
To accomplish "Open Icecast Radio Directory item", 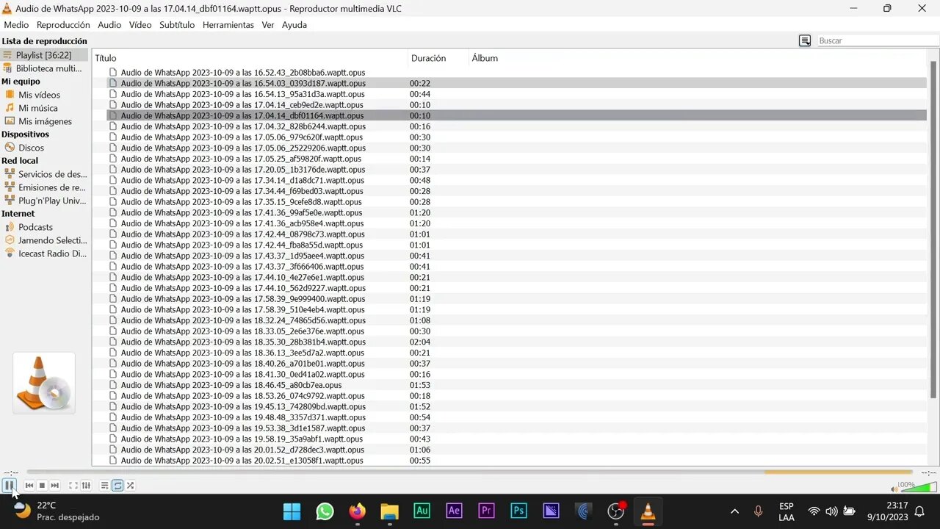I will (44, 253).
